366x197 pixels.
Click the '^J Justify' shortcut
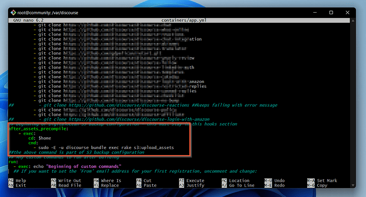coord(191,185)
